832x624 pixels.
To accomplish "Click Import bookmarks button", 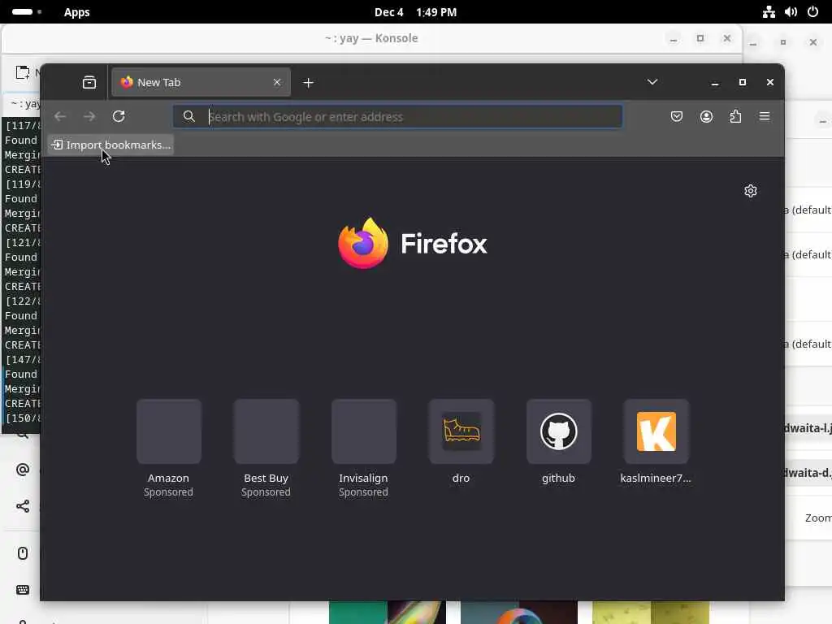I will click(x=110, y=145).
